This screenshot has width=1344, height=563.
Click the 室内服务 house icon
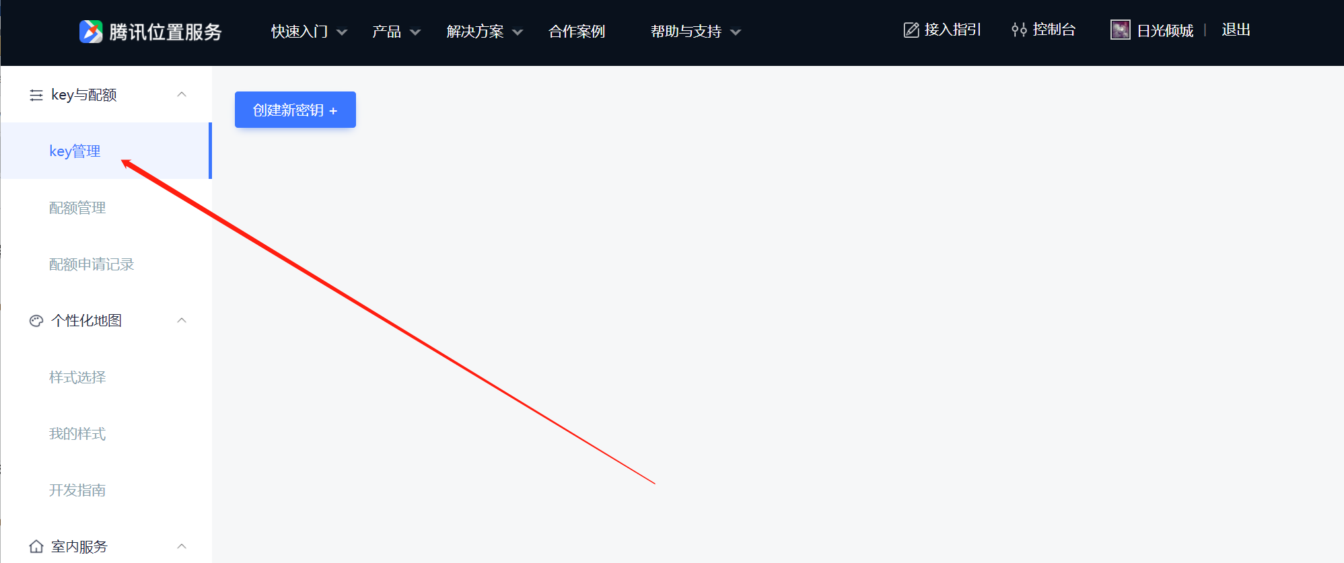[36, 546]
